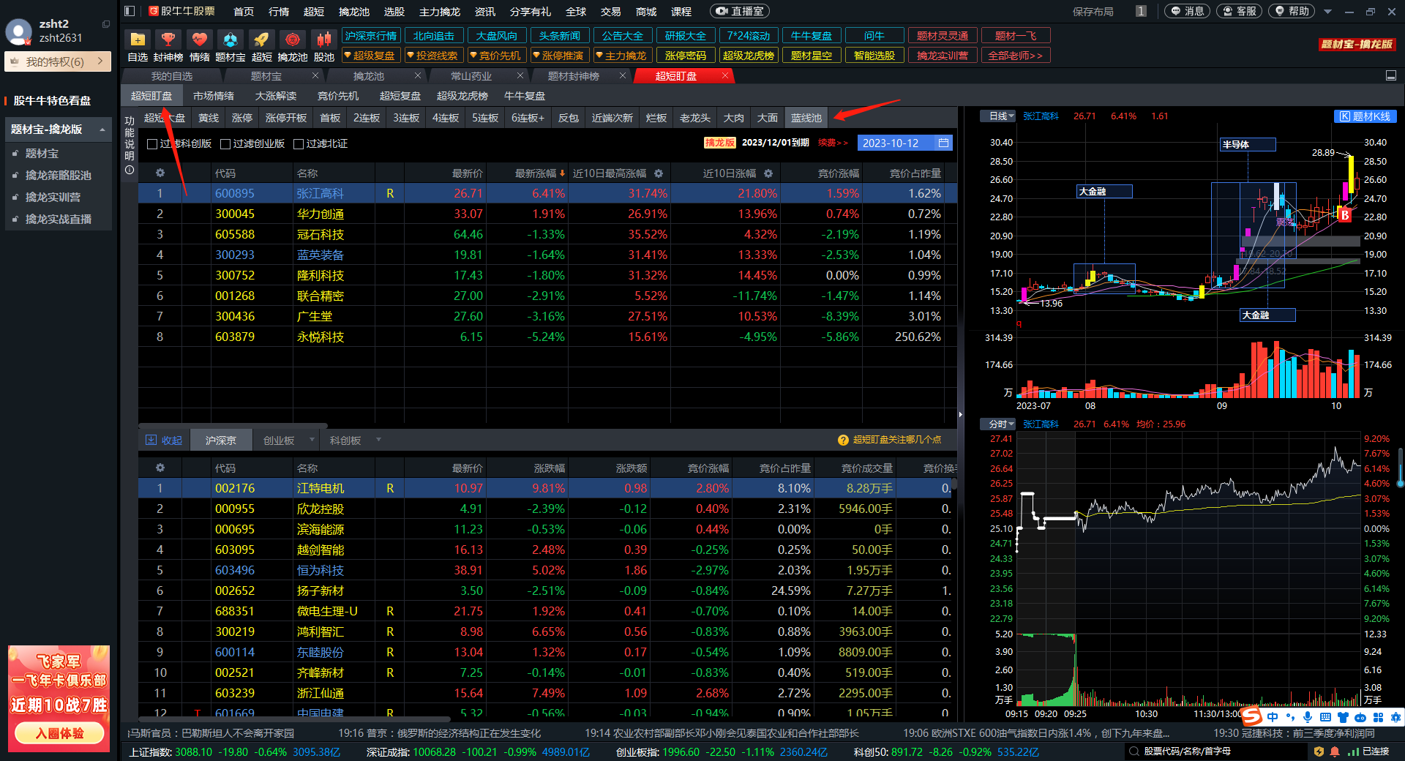Toggle Sogou punctuation mode
Viewport: 1405px width, 761px height.
1290,718
